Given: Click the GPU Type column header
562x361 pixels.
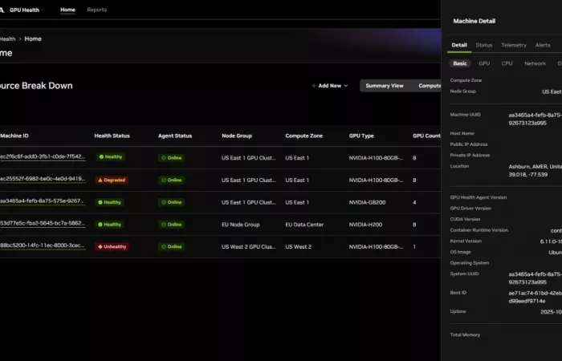Looking at the screenshot, I should pos(361,136).
